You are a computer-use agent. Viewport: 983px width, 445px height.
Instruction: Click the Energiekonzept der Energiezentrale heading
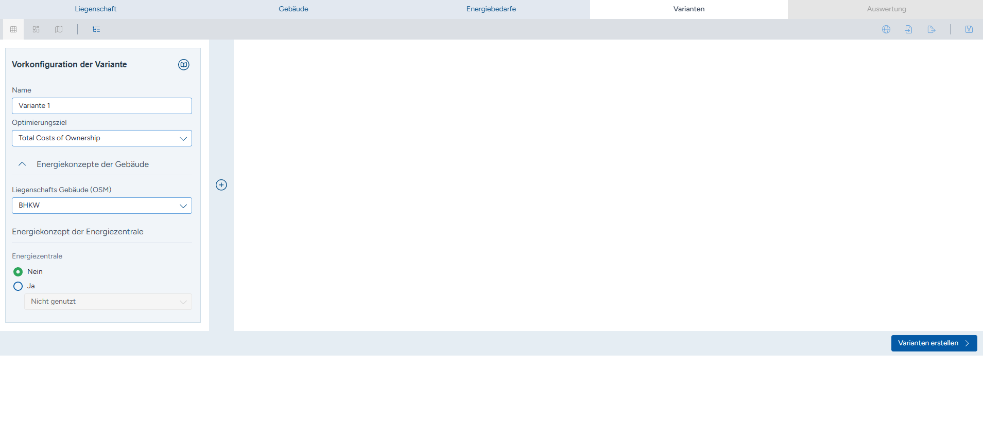click(x=78, y=232)
